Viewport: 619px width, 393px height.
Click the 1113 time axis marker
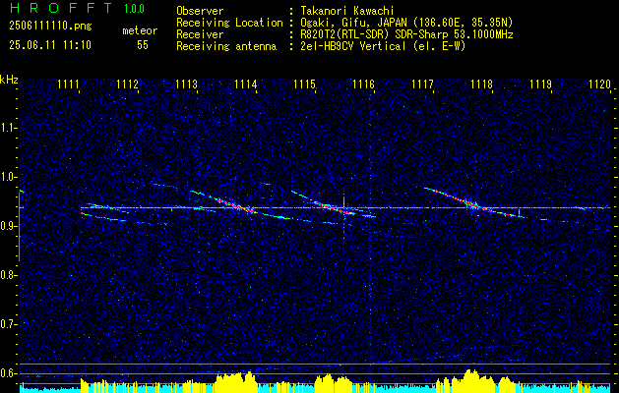(x=186, y=84)
